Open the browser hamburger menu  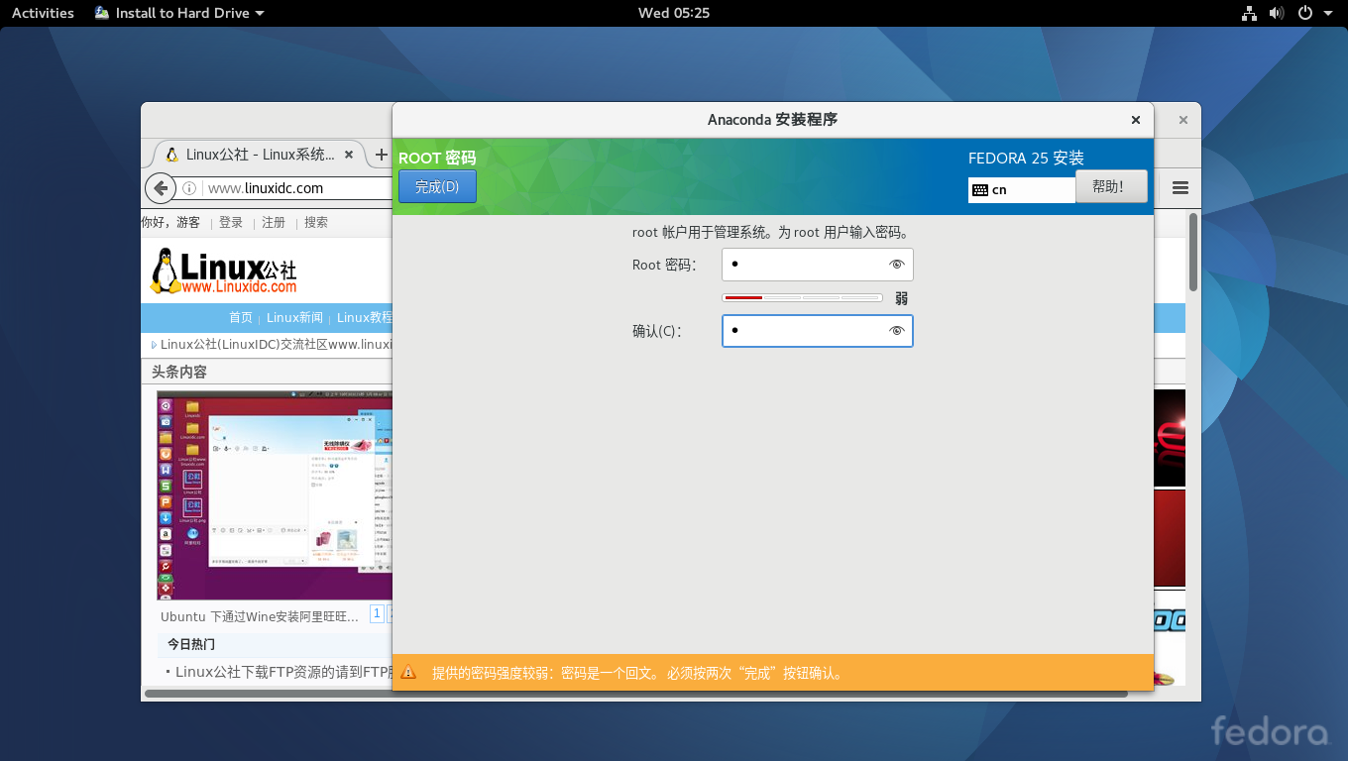pos(1179,187)
